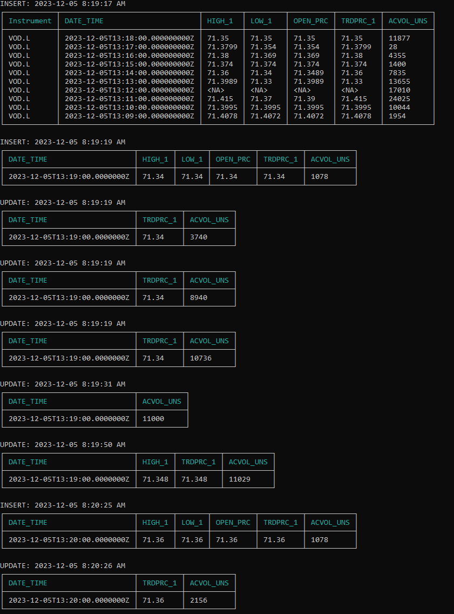Image resolution: width=454 pixels, height=614 pixels.
Task: Click the volume value "17010"
Action: (399, 90)
